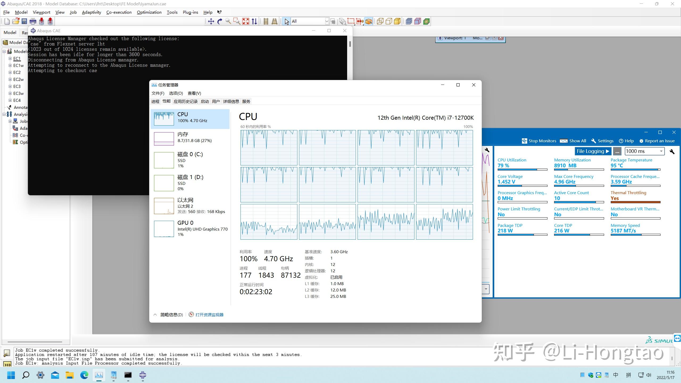The image size is (681, 383).
Task: Collapse the Analysis tree node
Action: point(4,114)
